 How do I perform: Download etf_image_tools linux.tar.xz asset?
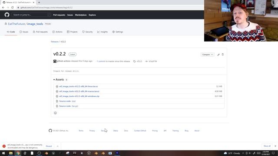(79, 87)
